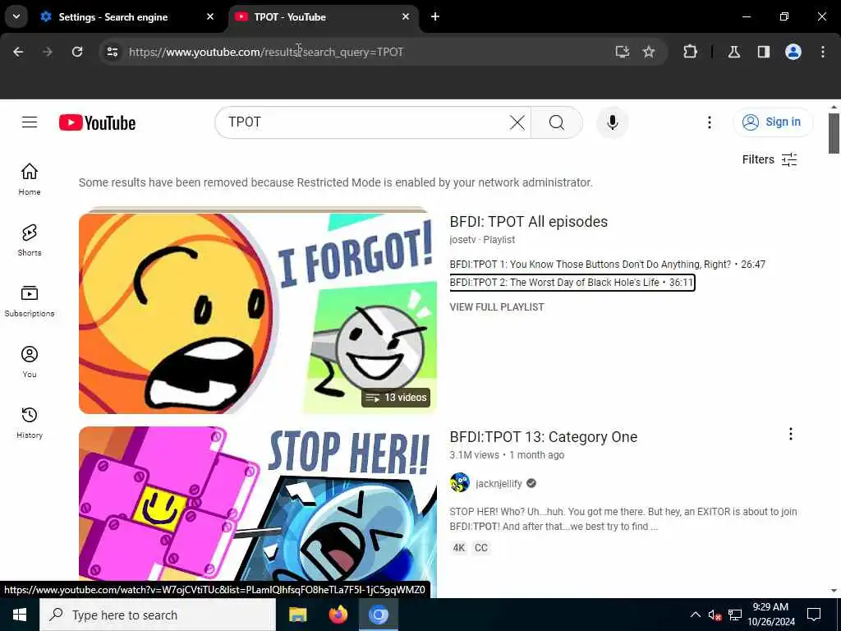The width and height of the screenshot is (841, 631).
Task: Open YouTube settings three-dot menu
Action: click(x=709, y=122)
